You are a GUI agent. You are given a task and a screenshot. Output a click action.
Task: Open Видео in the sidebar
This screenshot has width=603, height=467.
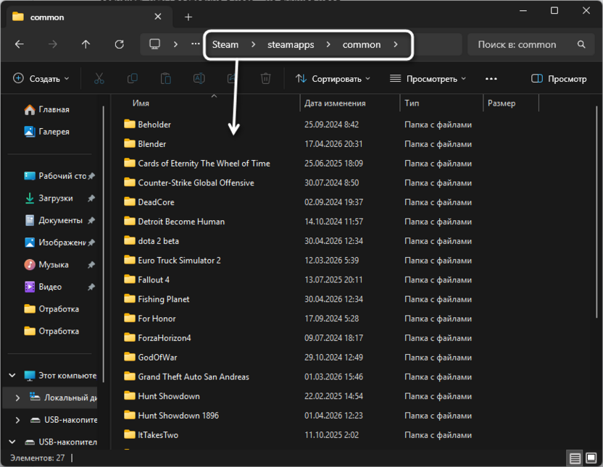coord(59,287)
